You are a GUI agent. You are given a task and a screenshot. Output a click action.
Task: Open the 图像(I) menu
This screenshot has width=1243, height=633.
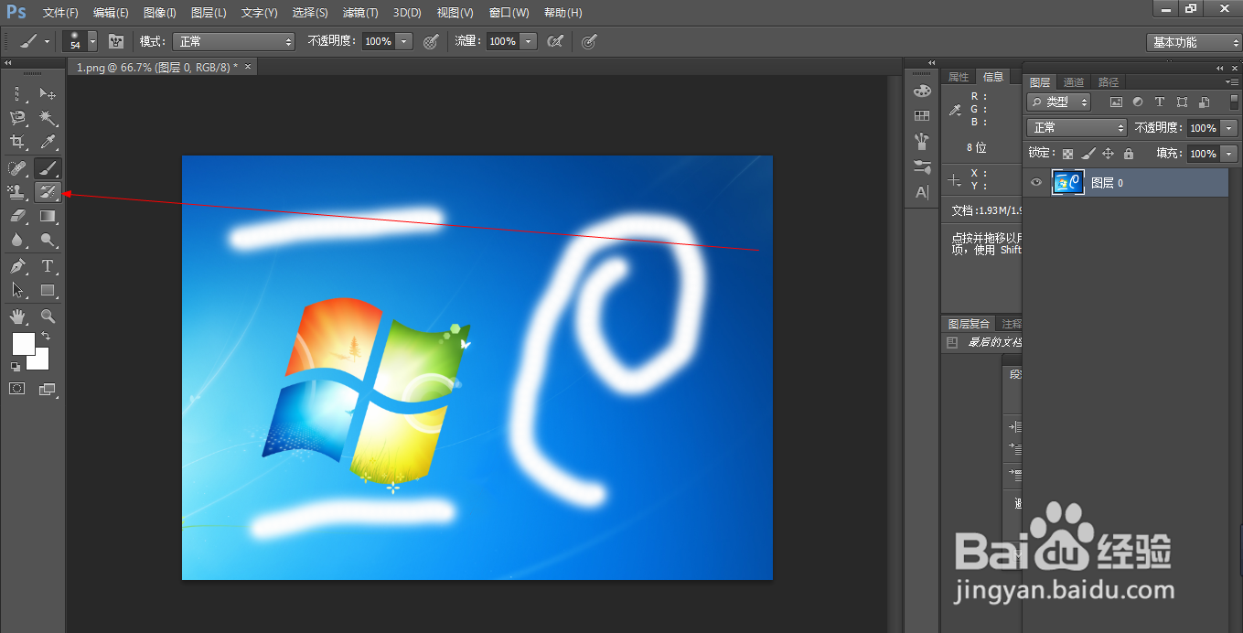point(159,13)
